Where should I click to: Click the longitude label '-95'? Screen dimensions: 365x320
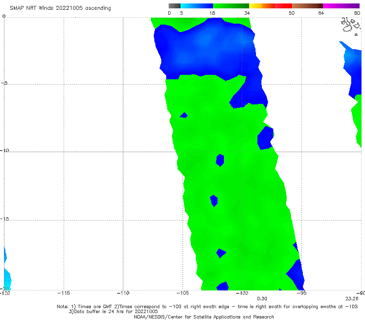(x=302, y=293)
